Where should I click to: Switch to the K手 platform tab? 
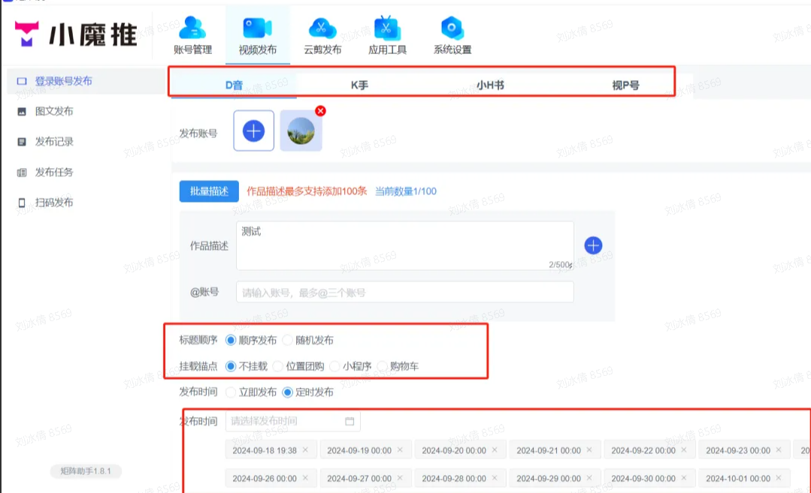(359, 86)
